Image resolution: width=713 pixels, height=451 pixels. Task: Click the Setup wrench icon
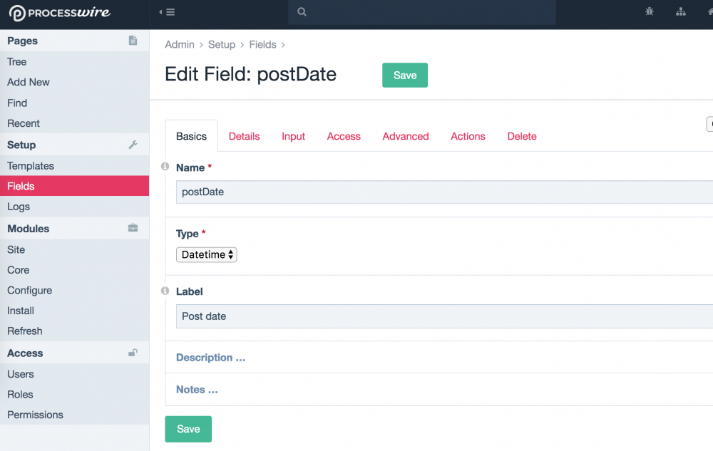pyautogui.click(x=133, y=145)
